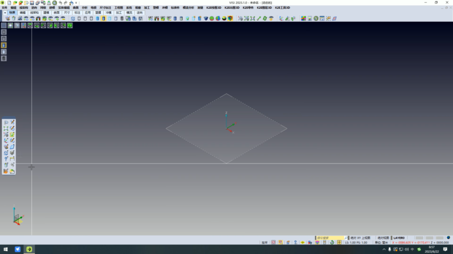The image size is (453, 254).
Task: Switch to the 尺寸 toolbar tab
Action: tap(67, 13)
